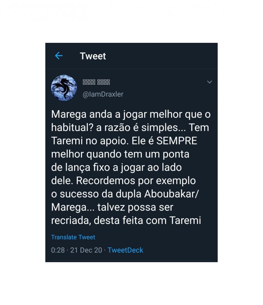Screen dimensions: 263x305
Task: Click the Tweet header title
Action: coord(93,56)
